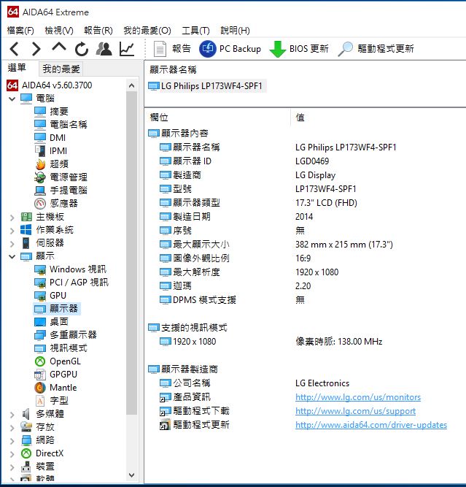Viewport: 466px width, 487px height.
Task: Expand the 存放 tree node
Action: click(12, 428)
